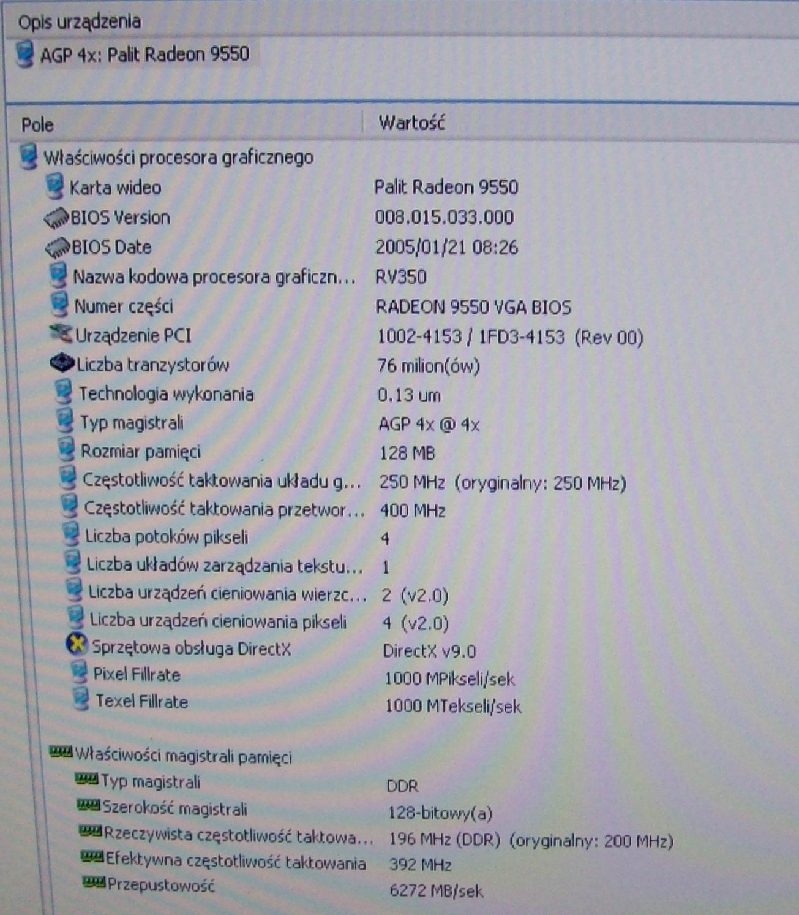
Task: Click the chip icon next to 'BIOS Date'
Action: click(x=58, y=247)
